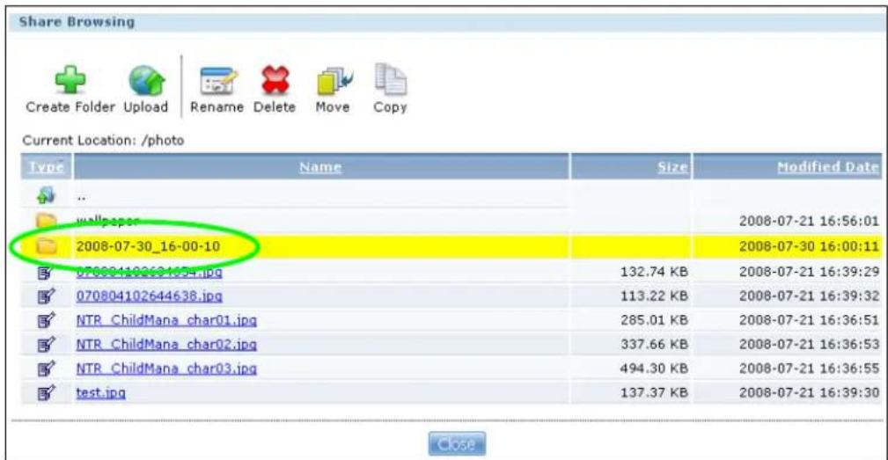
Task: Click the Create Folder label
Action: [70, 107]
